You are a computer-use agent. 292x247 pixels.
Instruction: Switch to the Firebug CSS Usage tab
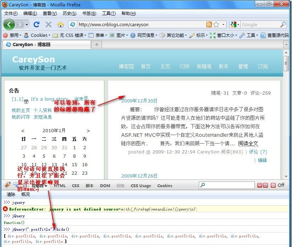pyautogui.click(x=141, y=186)
